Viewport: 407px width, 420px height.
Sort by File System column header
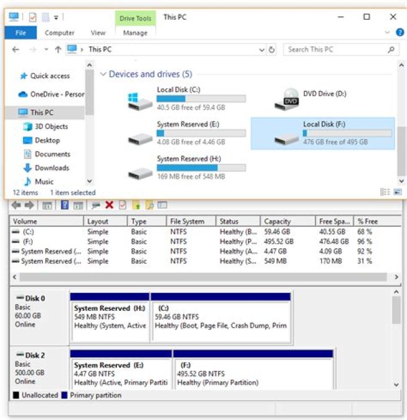(191, 221)
